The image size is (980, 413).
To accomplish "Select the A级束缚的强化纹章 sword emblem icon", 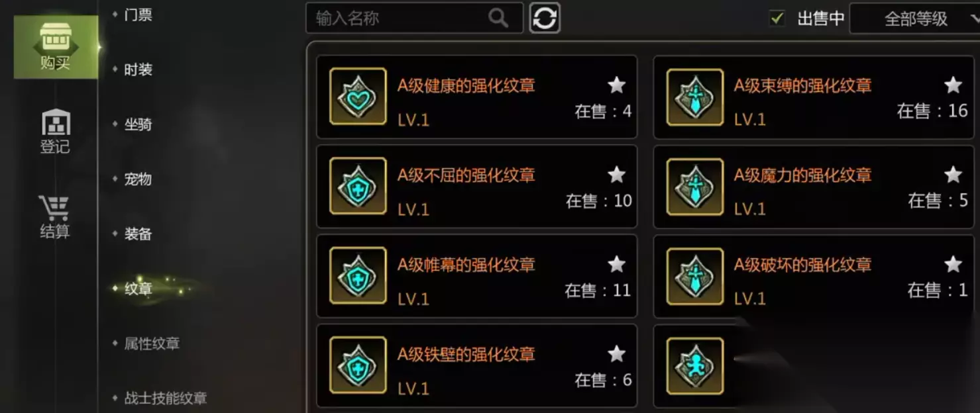I will pyautogui.click(x=694, y=97).
